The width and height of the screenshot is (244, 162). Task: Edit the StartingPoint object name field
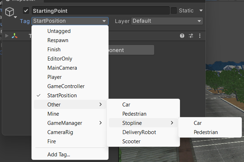pos(101,11)
